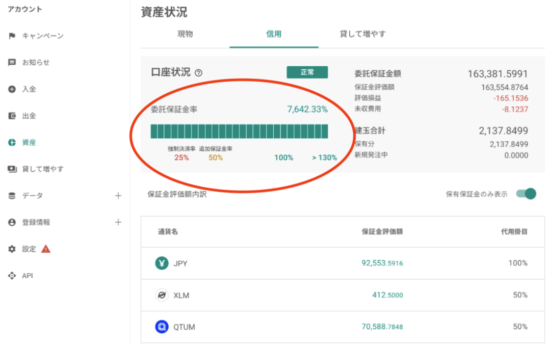
Task: Open the 貸して増やす tab
Action: point(362,34)
